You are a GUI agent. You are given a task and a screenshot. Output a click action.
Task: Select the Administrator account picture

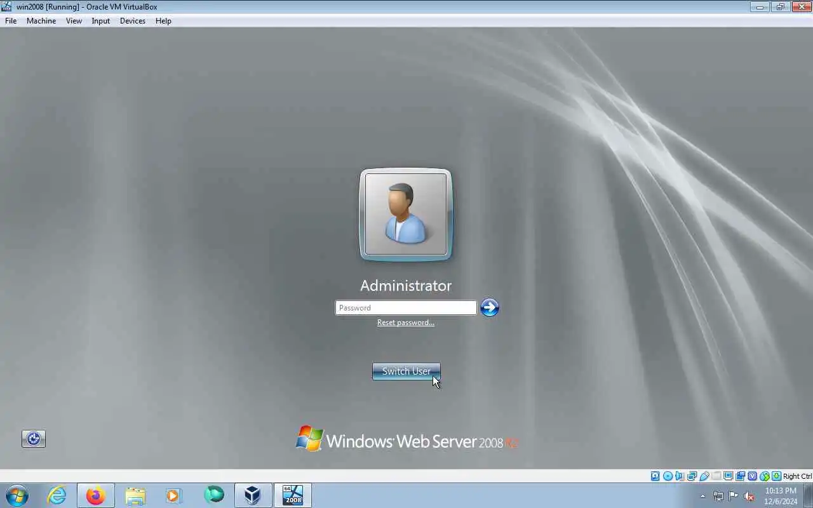point(406,215)
